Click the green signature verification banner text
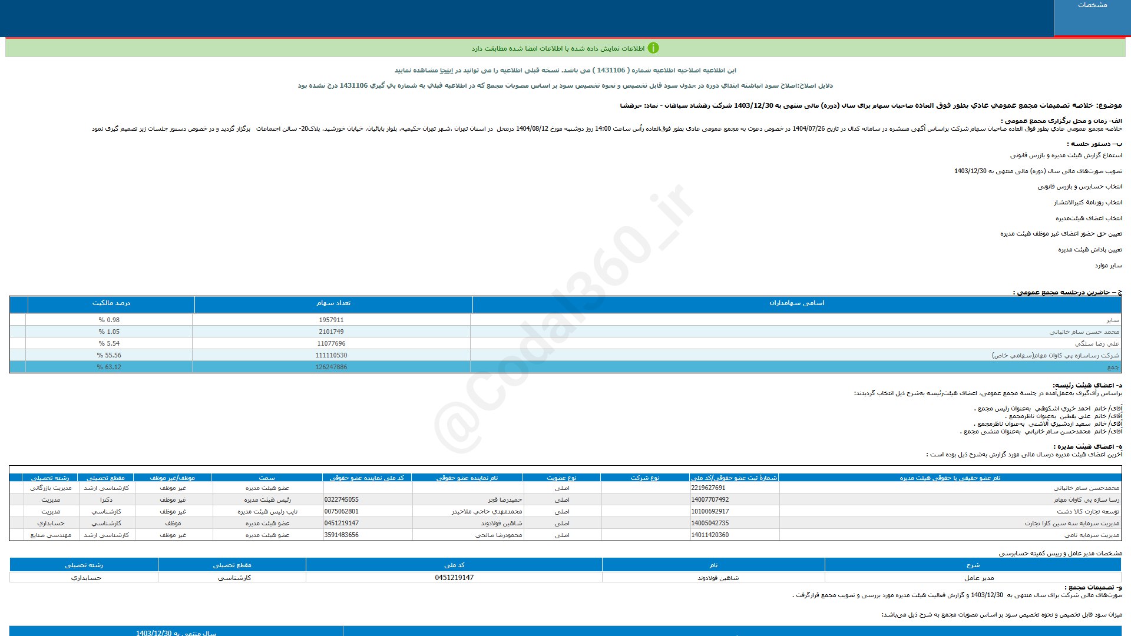Viewport: 1131px width, 636px height. [x=557, y=48]
